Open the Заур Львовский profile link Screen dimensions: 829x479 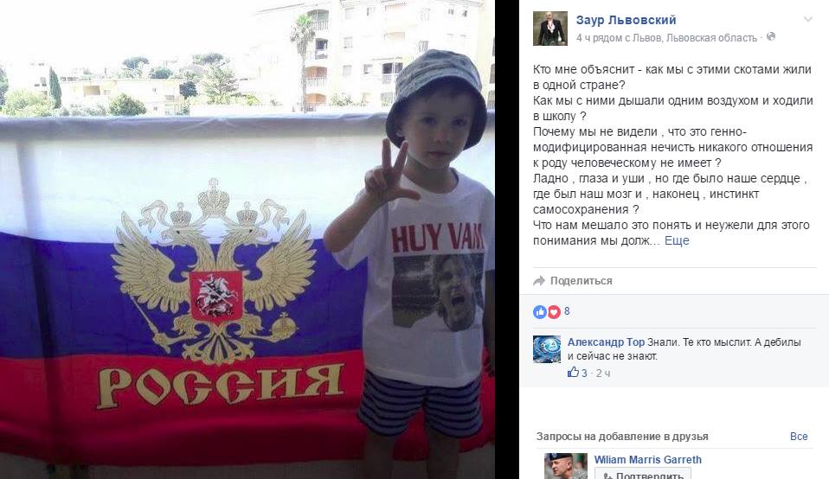(x=626, y=20)
